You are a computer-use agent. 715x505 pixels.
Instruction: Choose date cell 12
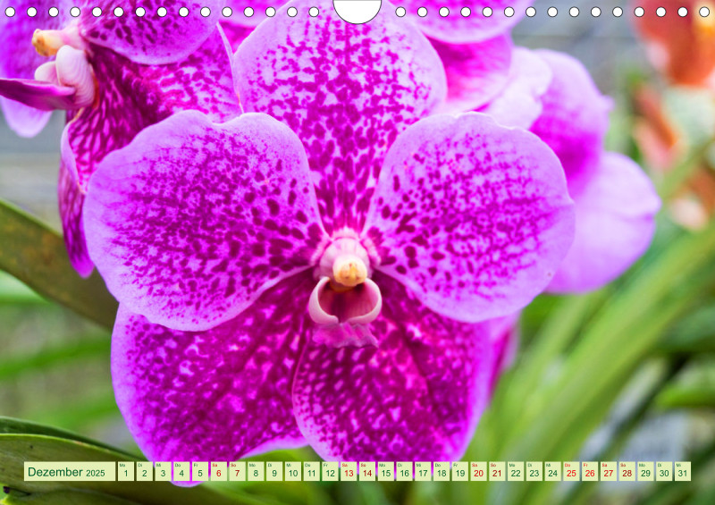pos(330,471)
